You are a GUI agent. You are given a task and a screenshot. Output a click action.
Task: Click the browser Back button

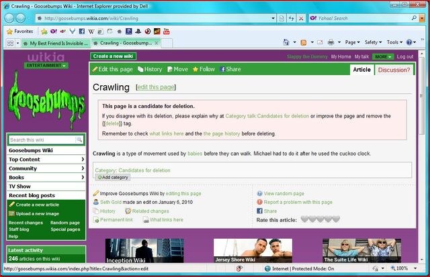click(x=9, y=18)
